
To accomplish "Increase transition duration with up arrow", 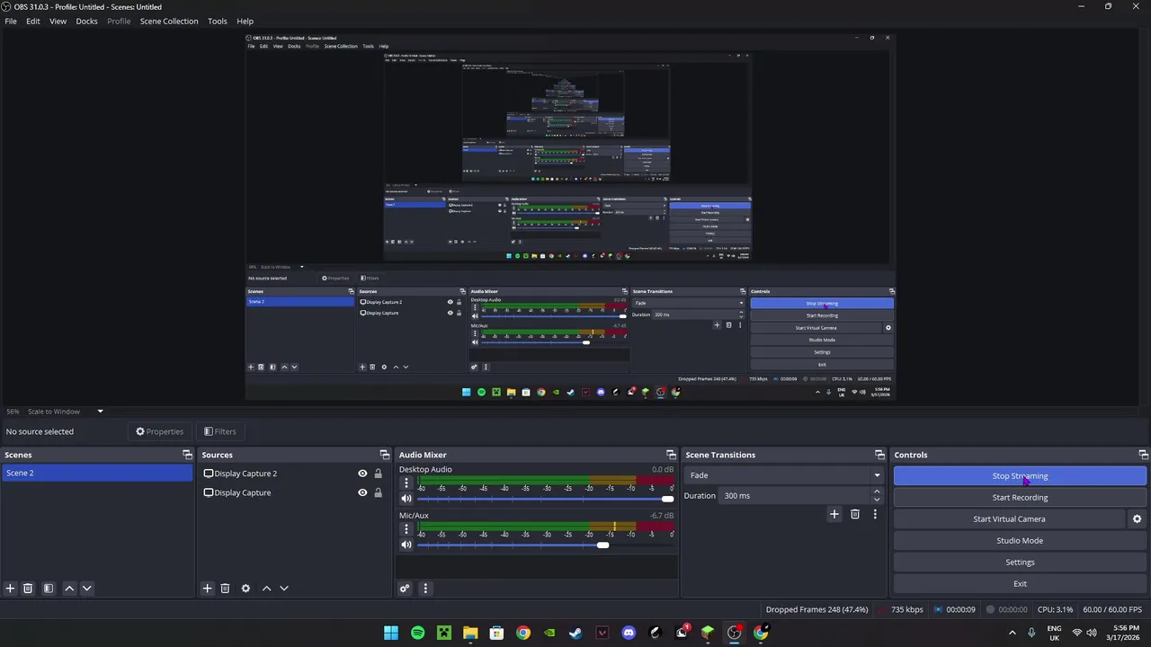I will click(877, 492).
